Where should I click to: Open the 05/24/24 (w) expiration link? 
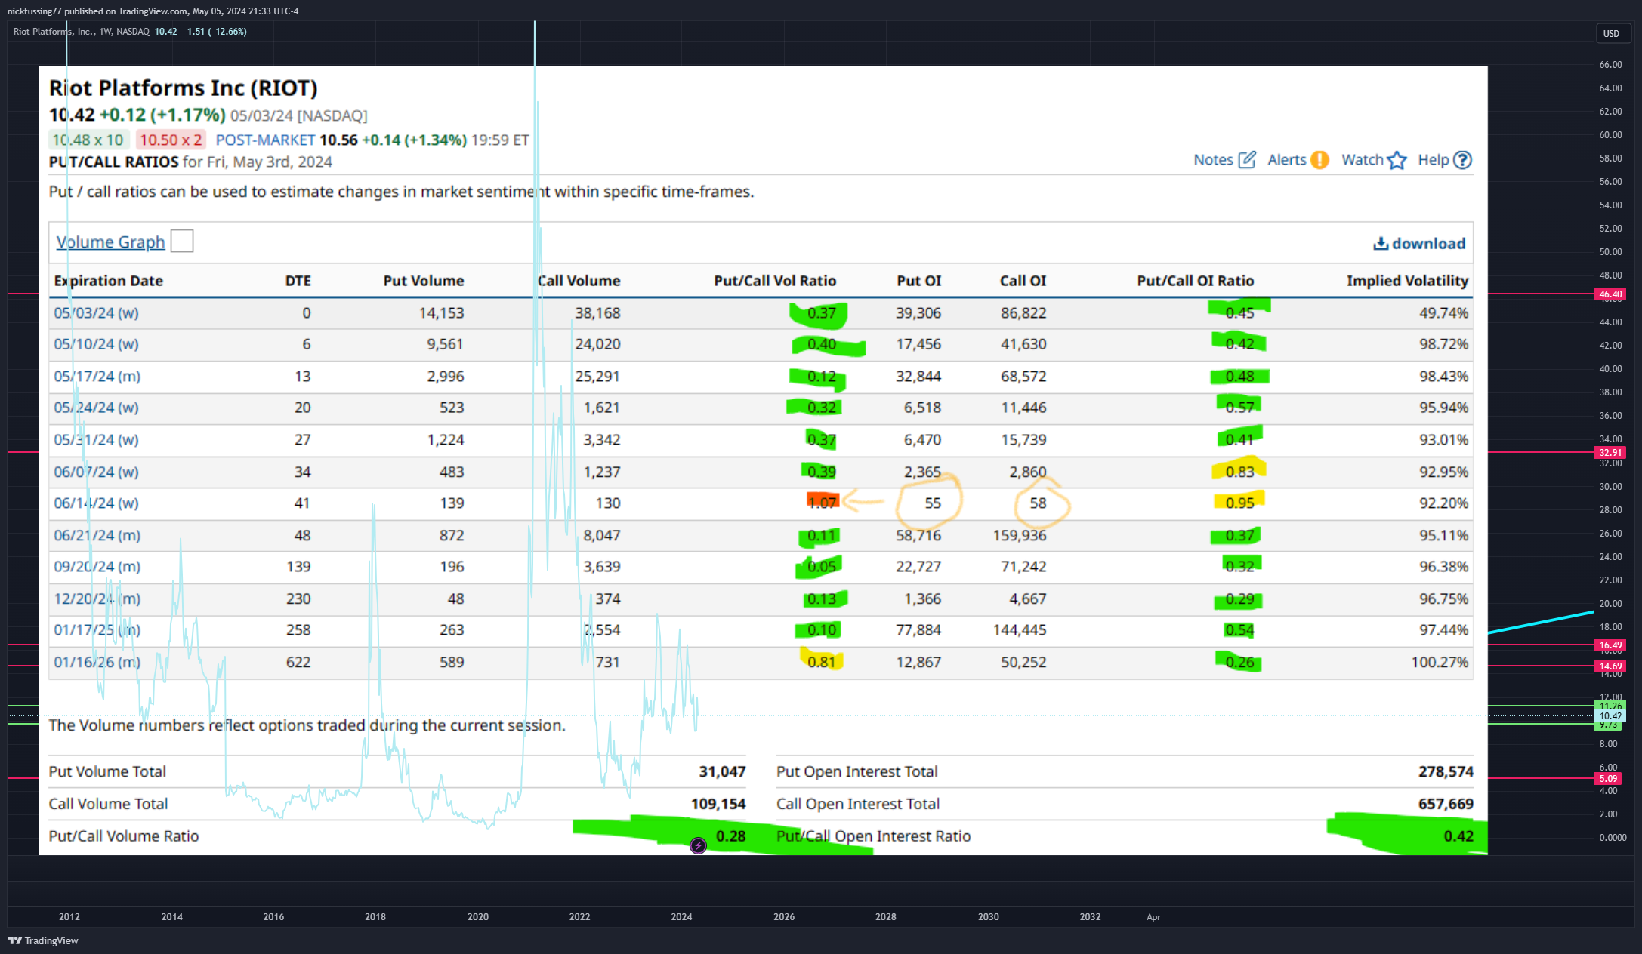click(x=96, y=408)
